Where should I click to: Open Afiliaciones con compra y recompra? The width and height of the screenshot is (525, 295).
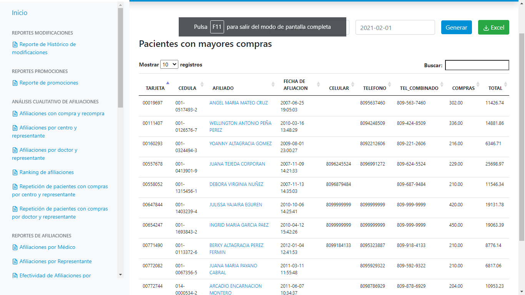click(x=62, y=114)
